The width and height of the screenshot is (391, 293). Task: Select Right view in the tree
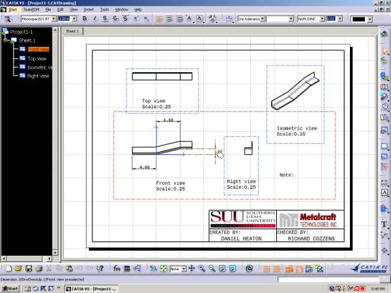coord(38,76)
